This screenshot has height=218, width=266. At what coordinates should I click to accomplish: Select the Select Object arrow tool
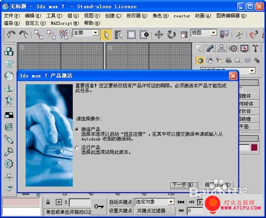click(106, 35)
